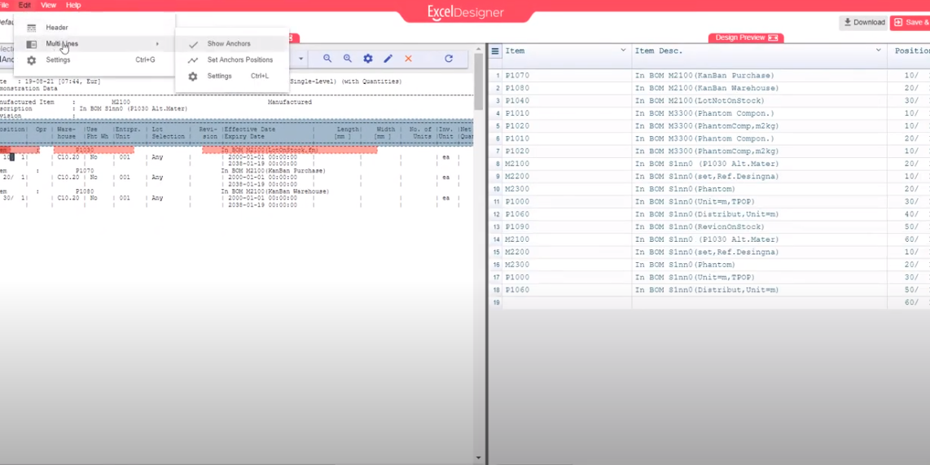Open the blue gear settings icon in toolbar
930x465 pixels.
point(368,59)
